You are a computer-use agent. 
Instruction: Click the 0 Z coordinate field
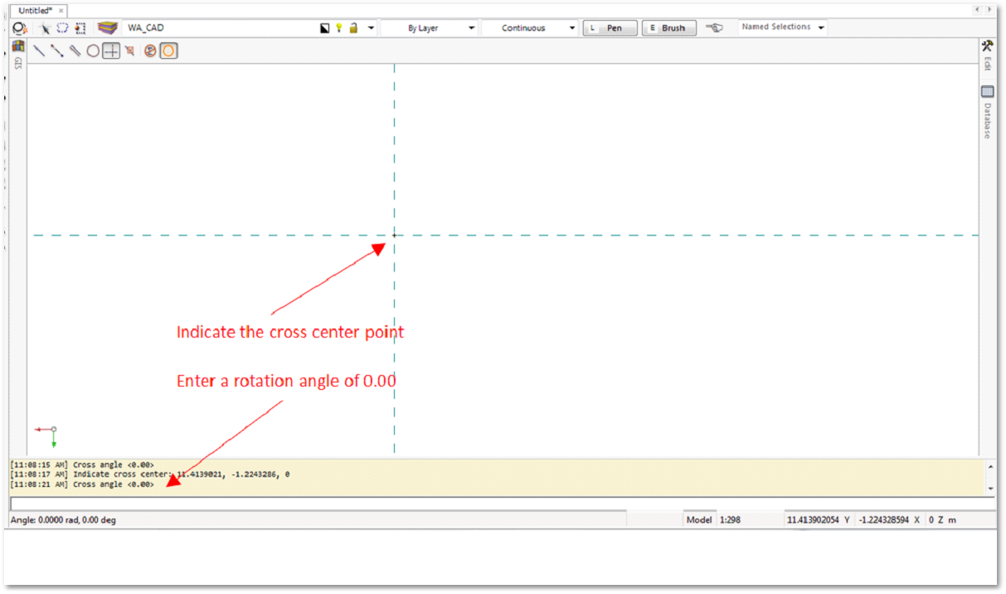click(x=942, y=519)
